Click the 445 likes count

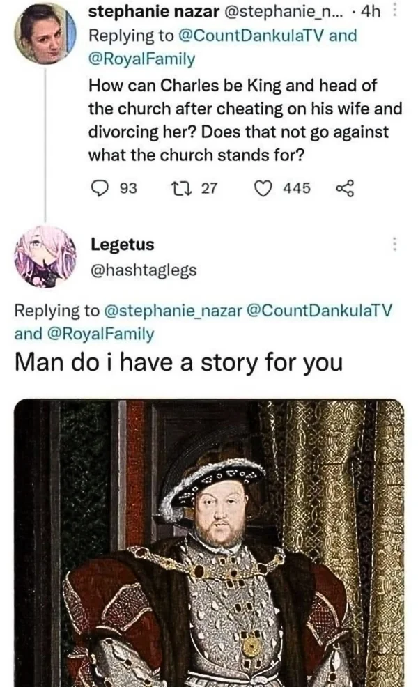(297, 188)
